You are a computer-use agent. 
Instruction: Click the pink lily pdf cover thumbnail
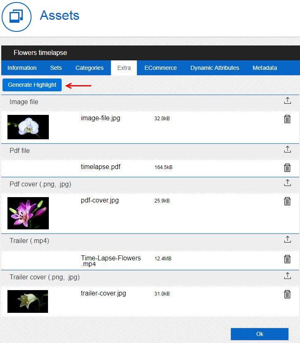click(28, 213)
